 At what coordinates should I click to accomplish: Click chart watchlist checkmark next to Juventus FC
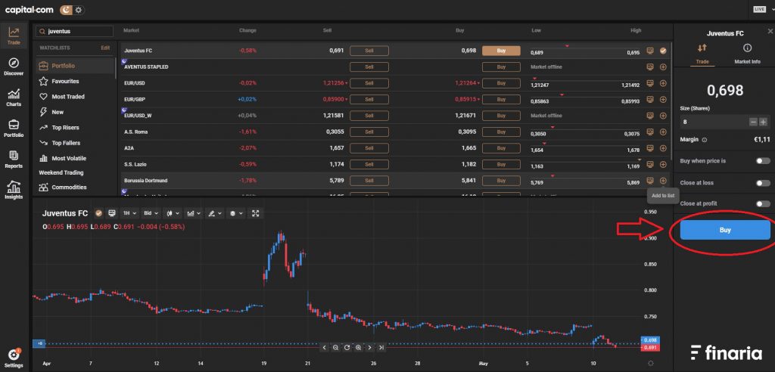99,213
